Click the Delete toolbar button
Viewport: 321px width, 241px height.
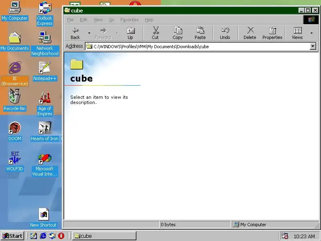(250, 33)
